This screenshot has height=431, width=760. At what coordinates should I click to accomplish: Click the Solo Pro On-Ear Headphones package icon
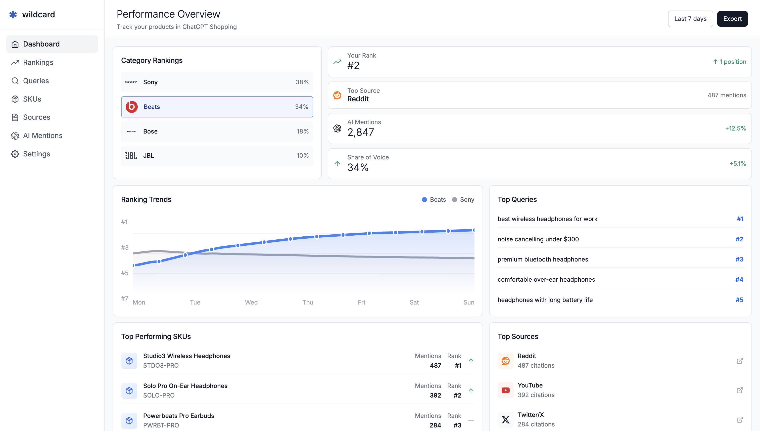tap(129, 391)
